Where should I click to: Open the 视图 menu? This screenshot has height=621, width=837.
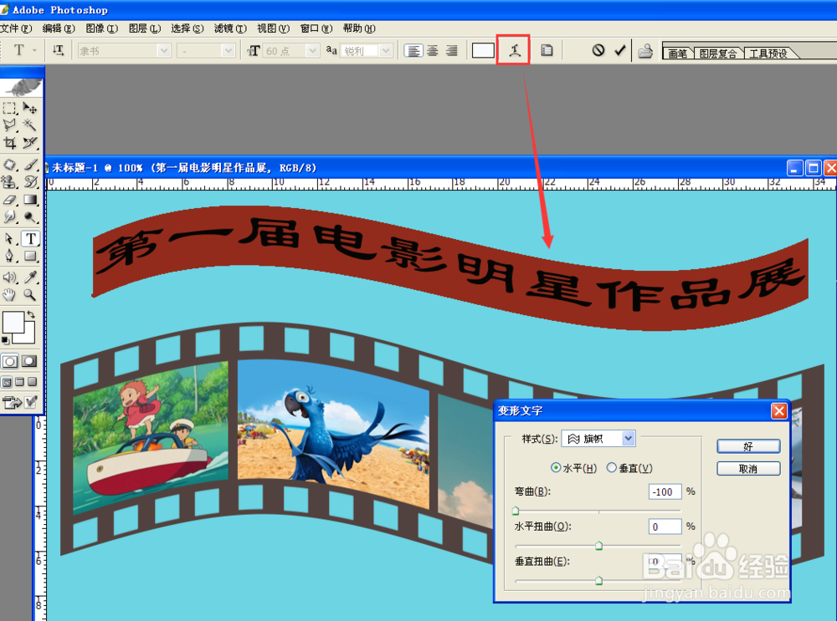tap(274, 28)
